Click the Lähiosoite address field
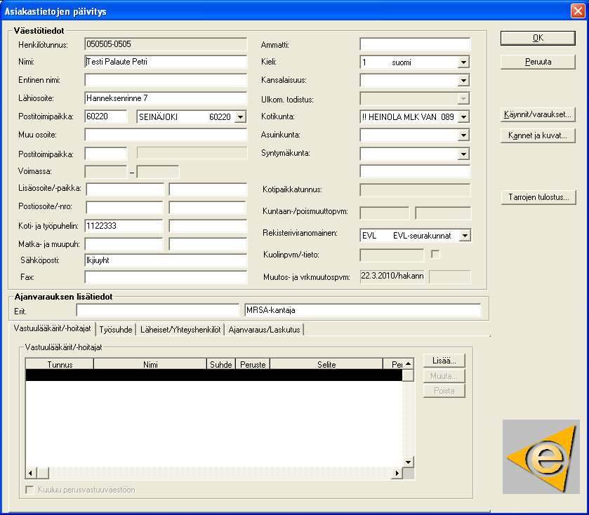589x515 pixels. [x=166, y=98]
